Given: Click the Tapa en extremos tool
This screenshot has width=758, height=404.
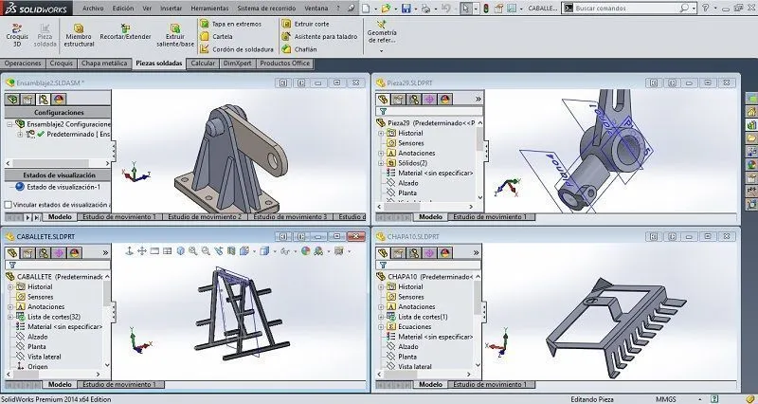Looking at the screenshot, I should pos(230,24).
